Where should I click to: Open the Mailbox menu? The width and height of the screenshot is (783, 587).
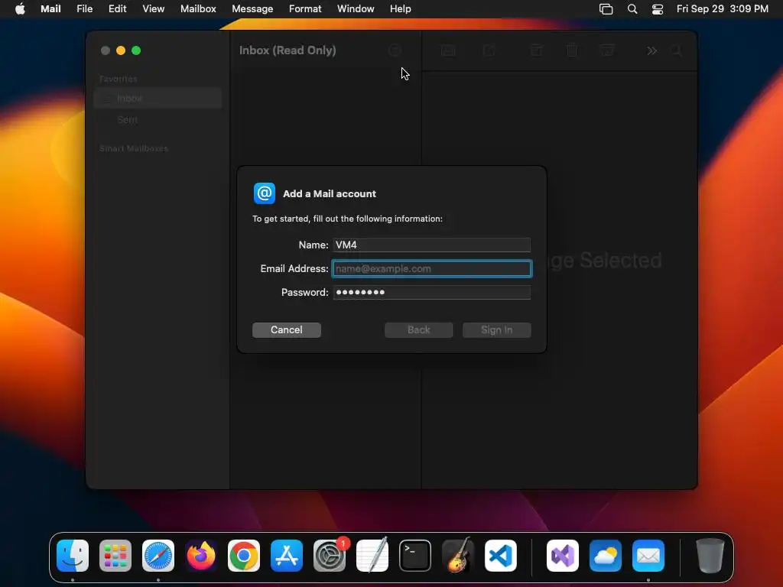pos(198,8)
